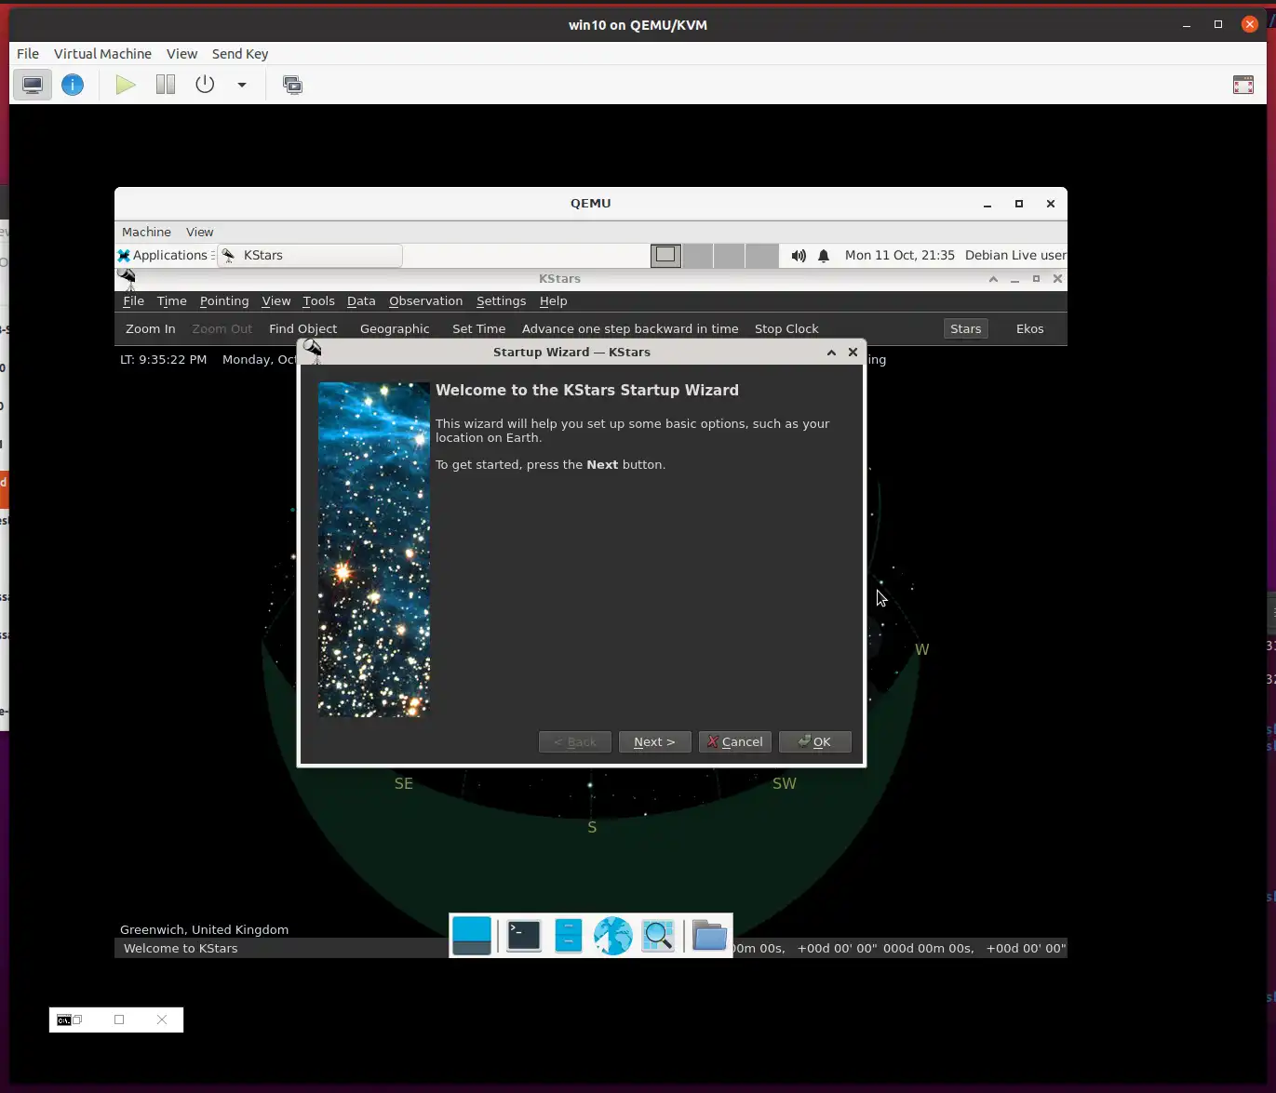The image size is (1276, 1093).
Task: Open notifications bell icon
Action: [x=824, y=256]
